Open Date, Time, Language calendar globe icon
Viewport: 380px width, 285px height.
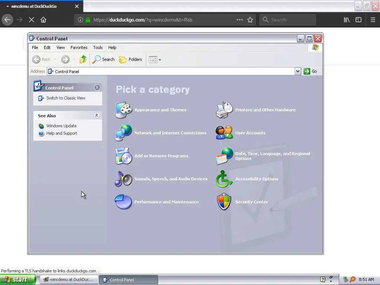click(224, 156)
